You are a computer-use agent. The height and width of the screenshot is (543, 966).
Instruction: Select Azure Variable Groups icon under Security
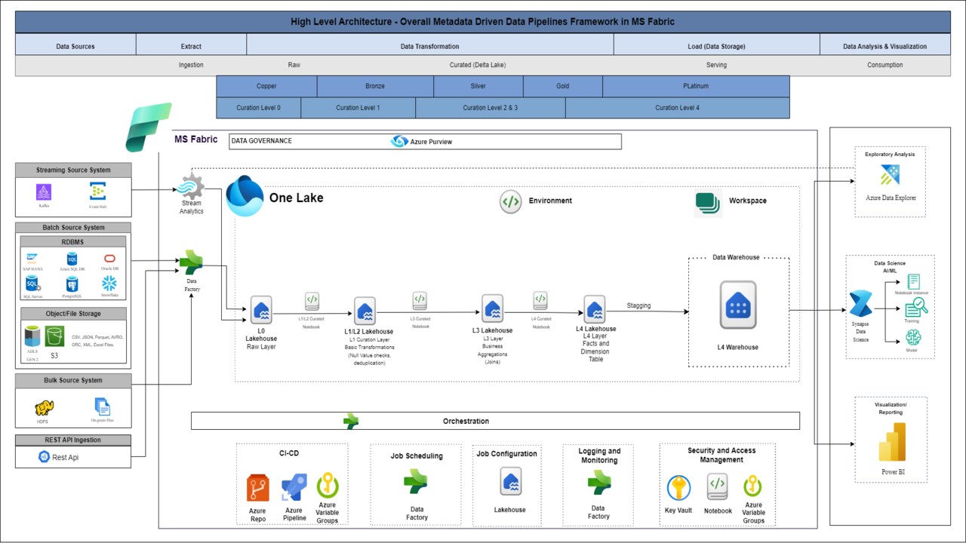click(753, 486)
